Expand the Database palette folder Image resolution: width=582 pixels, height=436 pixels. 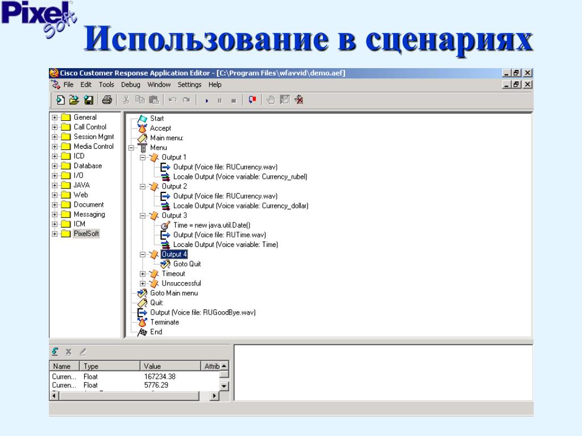[55, 166]
